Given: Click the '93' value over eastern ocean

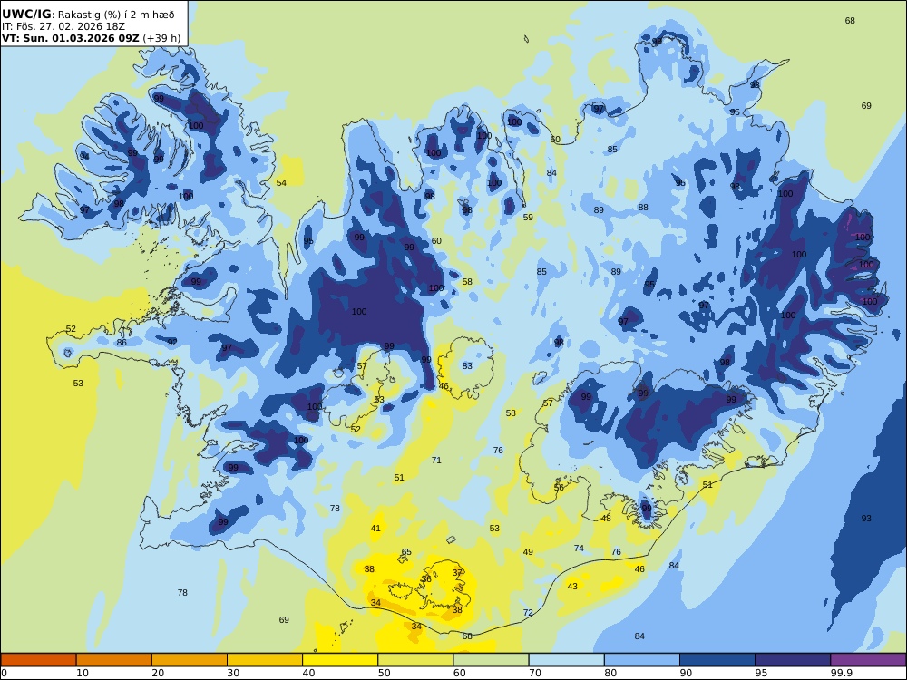Looking at the screenshot, I should click(866, 518).
